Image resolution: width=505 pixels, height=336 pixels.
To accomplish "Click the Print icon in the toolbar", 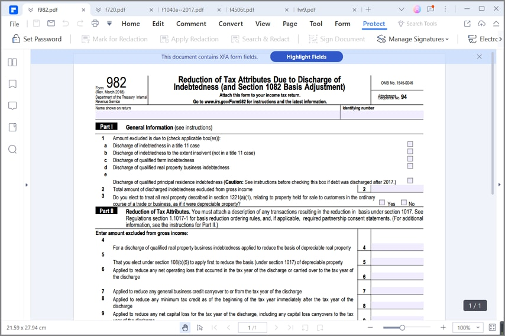I will tap(95, 24).
